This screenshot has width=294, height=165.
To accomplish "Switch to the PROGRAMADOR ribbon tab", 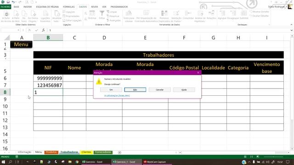I will click(x=119, y=7).
